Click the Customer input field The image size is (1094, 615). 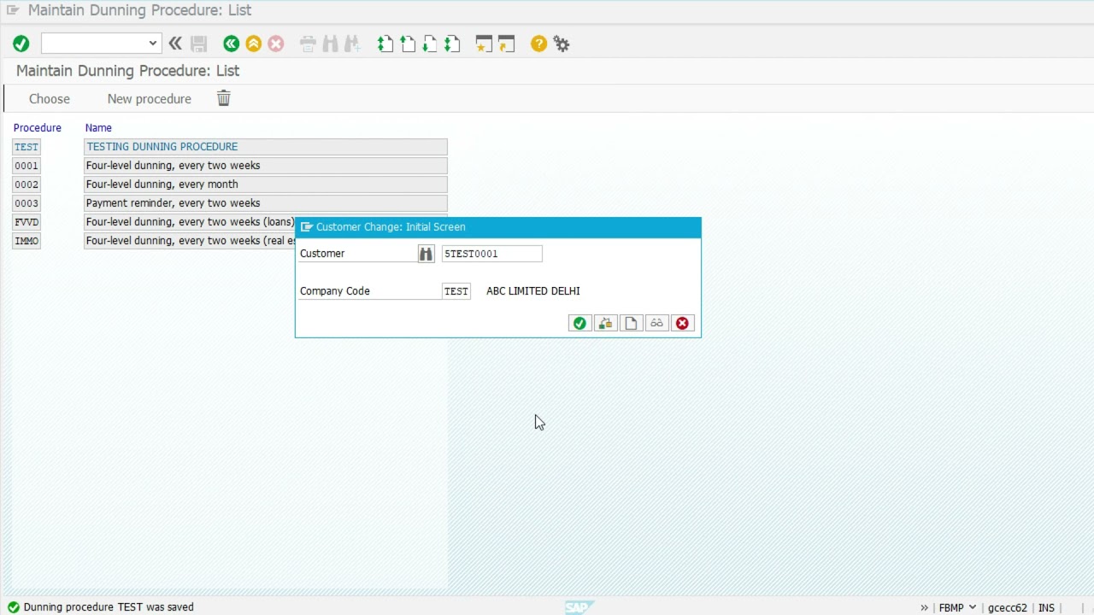point(492,254)
